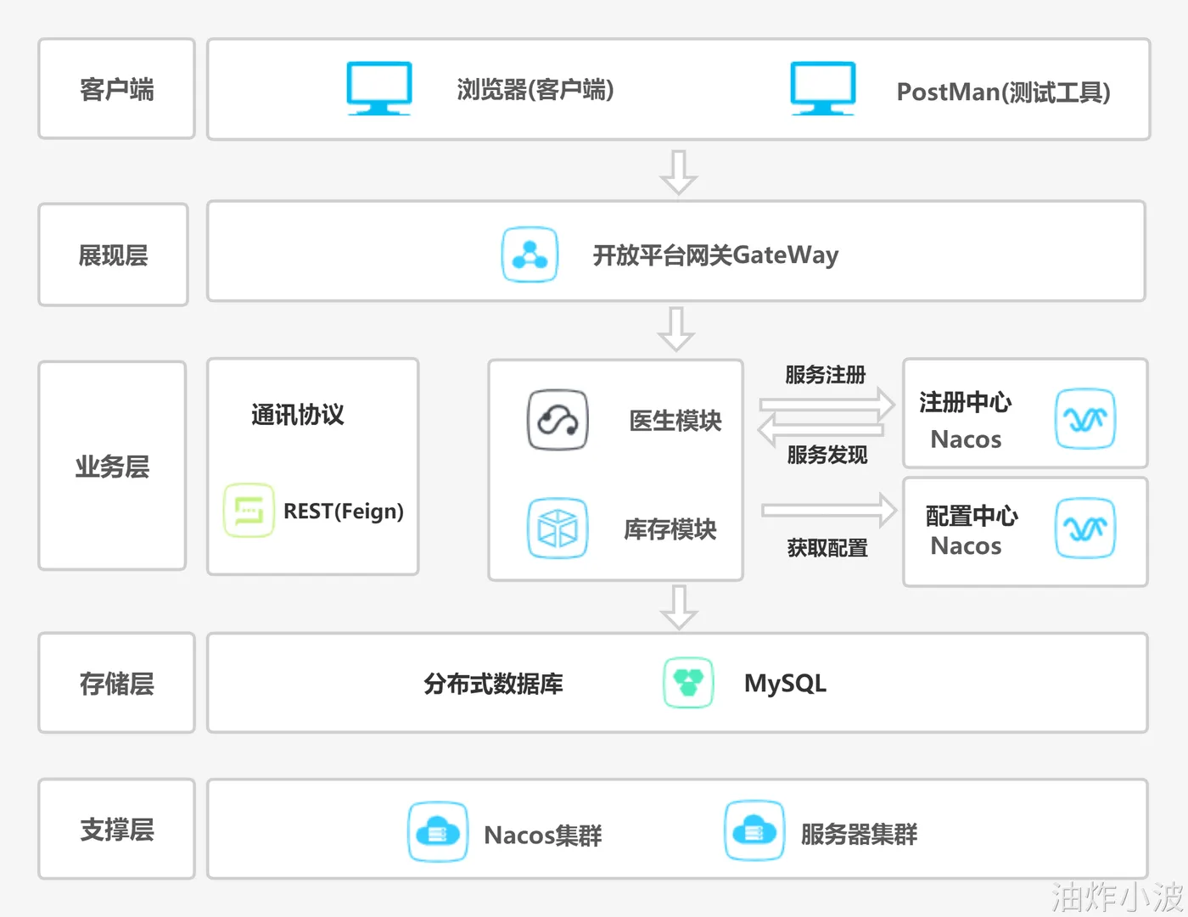This screenshot has height=917, width=1188.
Task: Click the 业务层 layer label
Action: pos(112,466)
